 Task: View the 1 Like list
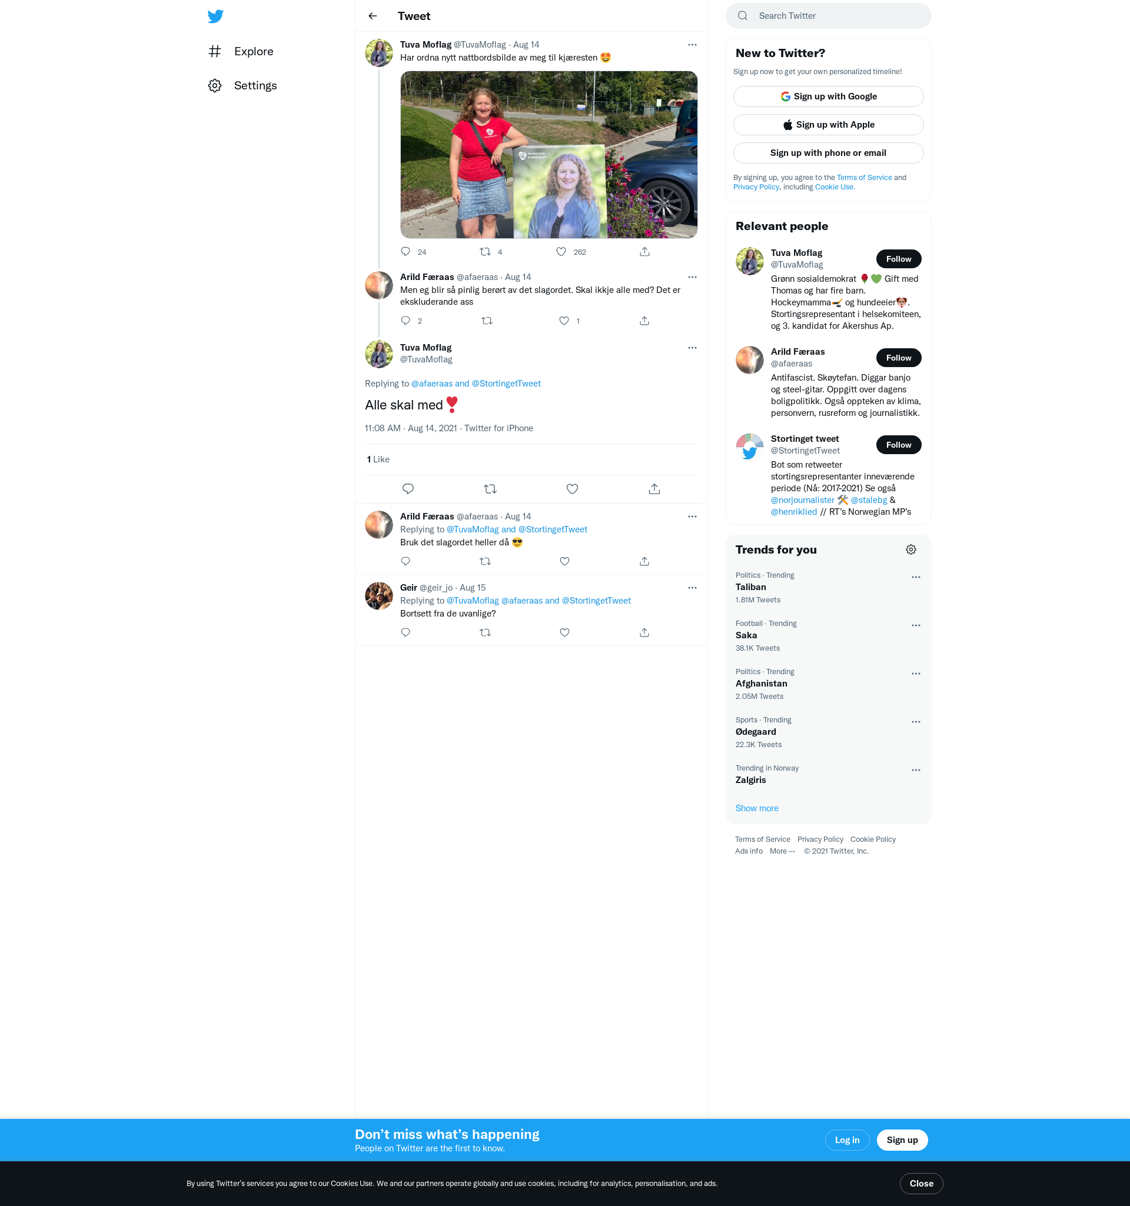(378, 460)
